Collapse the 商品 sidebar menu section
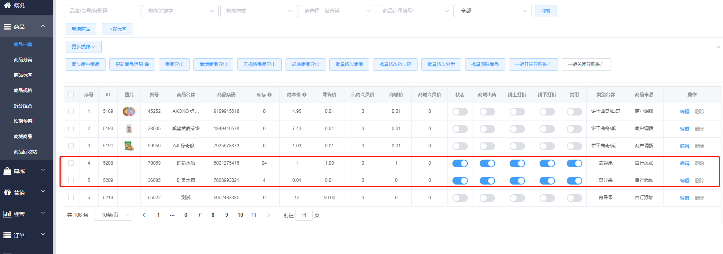 tap(43, 26)
